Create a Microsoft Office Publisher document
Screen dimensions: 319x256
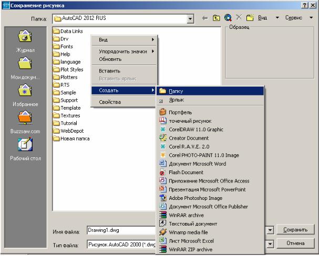point(210,207)
